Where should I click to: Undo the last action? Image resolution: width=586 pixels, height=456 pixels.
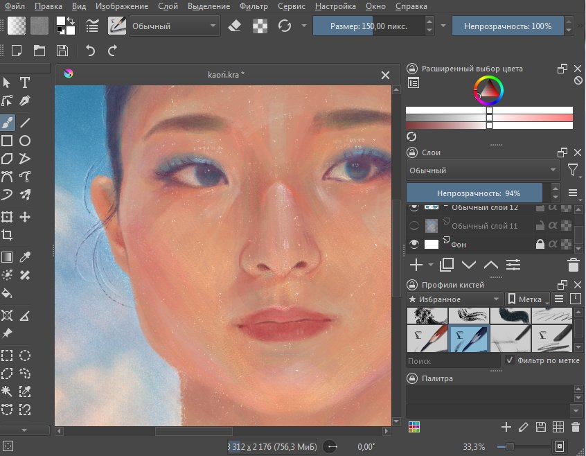pos(90,51)
